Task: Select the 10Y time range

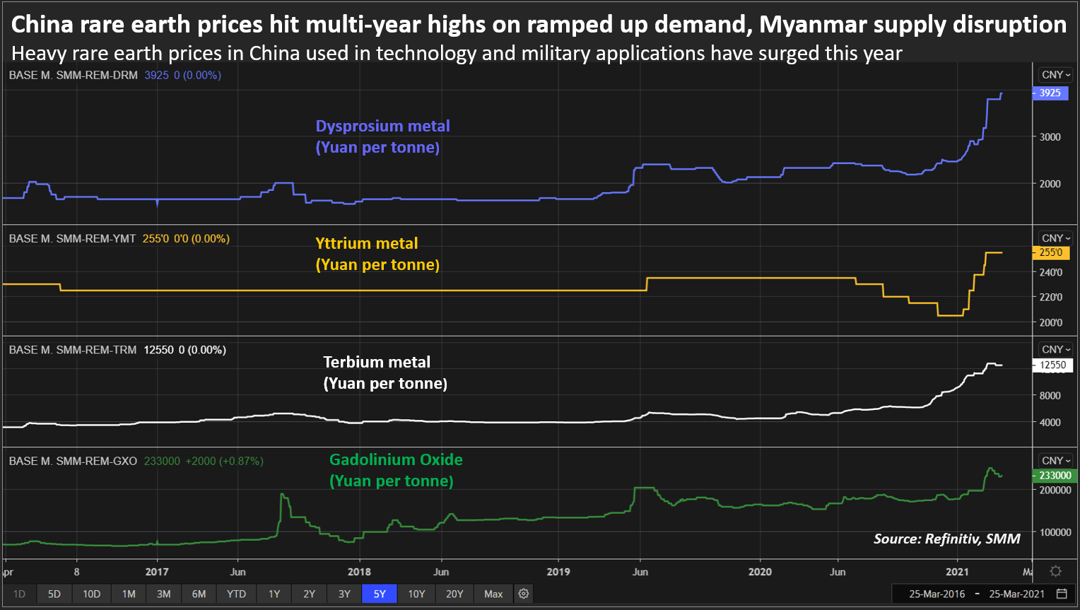Action: pos(417,594)
